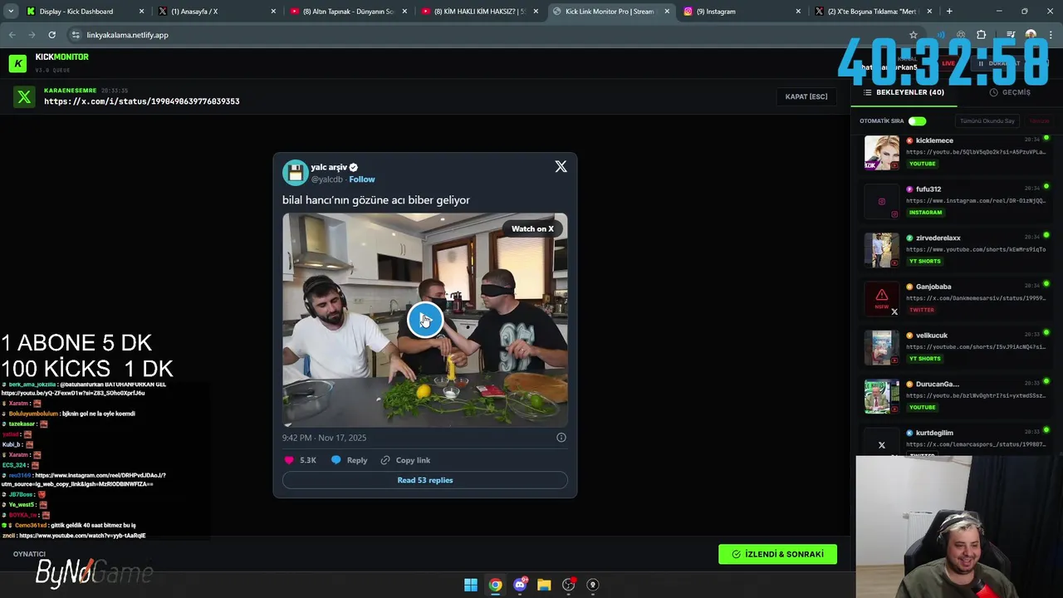This screenshot has height=598, width=1063.
Task: Open velikucuk YT Shorts thumbnail
Action: click(881, 347)
